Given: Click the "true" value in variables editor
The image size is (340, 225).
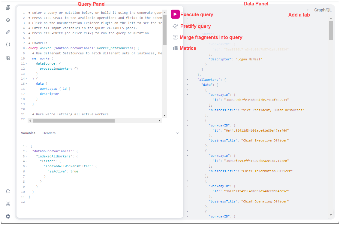Looking at the screenshot, I should coord(74,172).
